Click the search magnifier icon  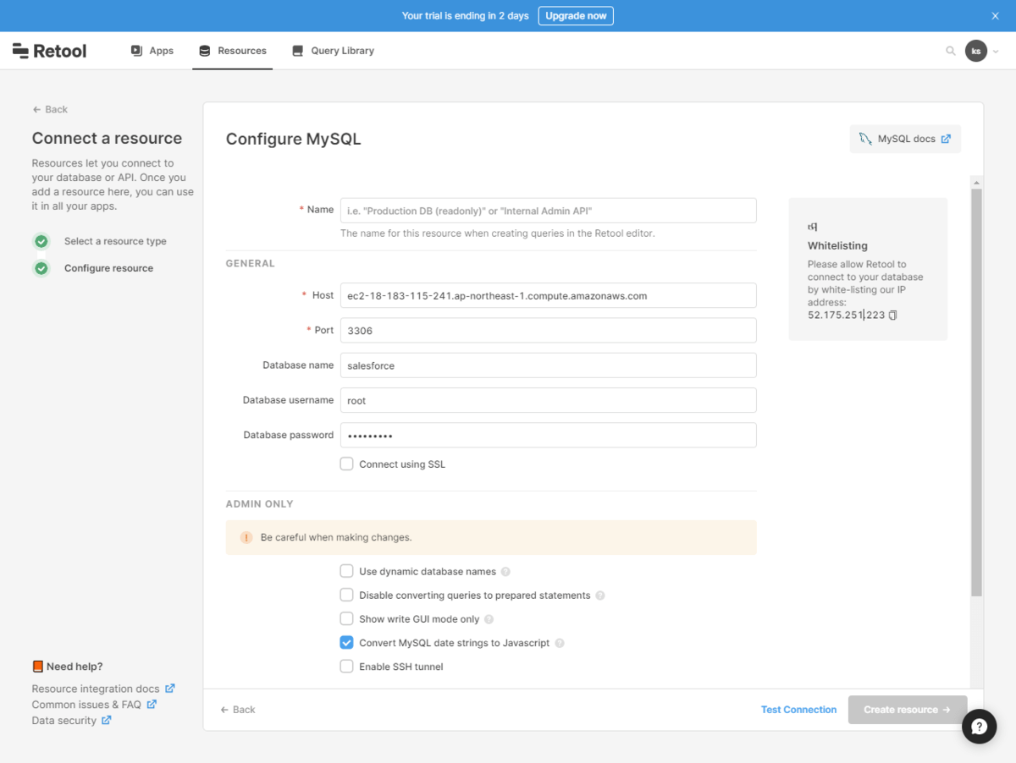point(950,51)
